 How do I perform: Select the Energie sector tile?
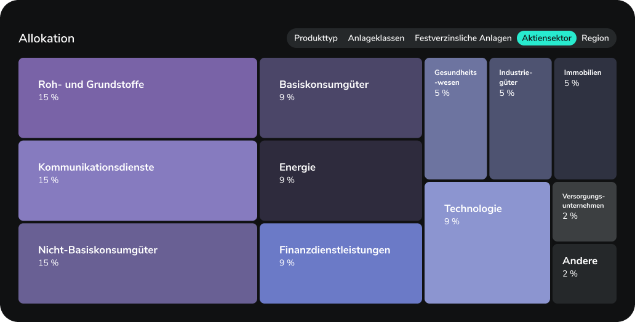coord(341,181)
